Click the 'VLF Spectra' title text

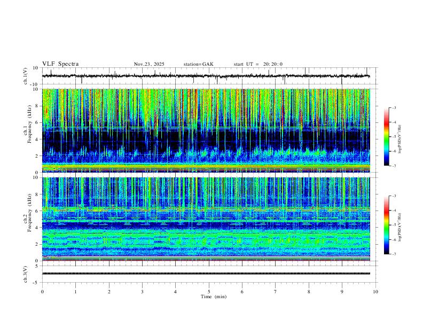coord(60,64)
